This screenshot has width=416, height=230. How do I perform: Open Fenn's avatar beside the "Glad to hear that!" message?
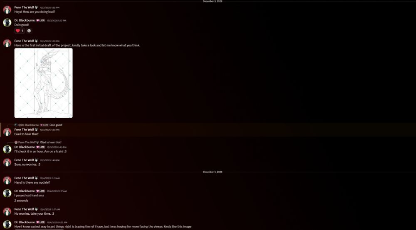tap(7, 132)
